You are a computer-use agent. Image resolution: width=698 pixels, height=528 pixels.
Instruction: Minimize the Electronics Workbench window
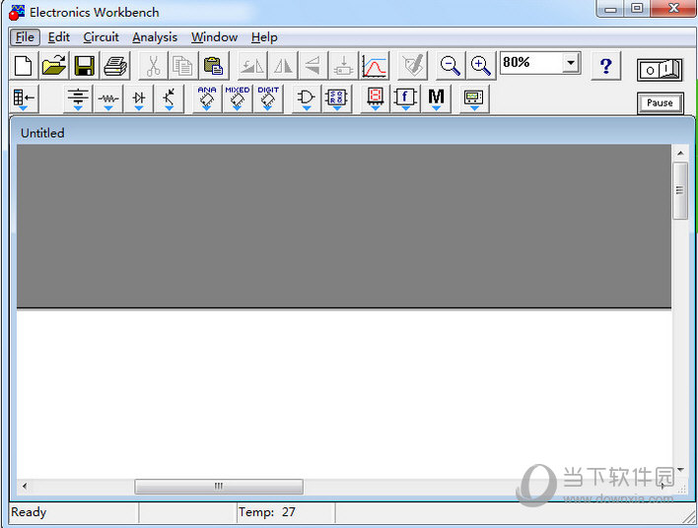point(610,9)
